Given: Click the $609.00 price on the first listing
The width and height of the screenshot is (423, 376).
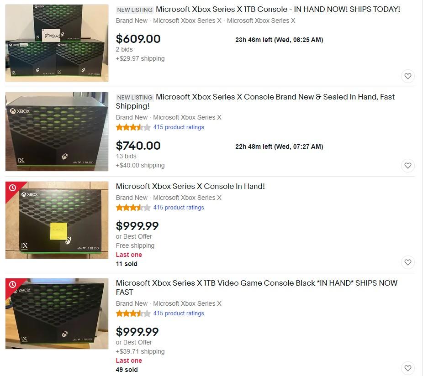Looking at the screenshot, I should 138,39.
